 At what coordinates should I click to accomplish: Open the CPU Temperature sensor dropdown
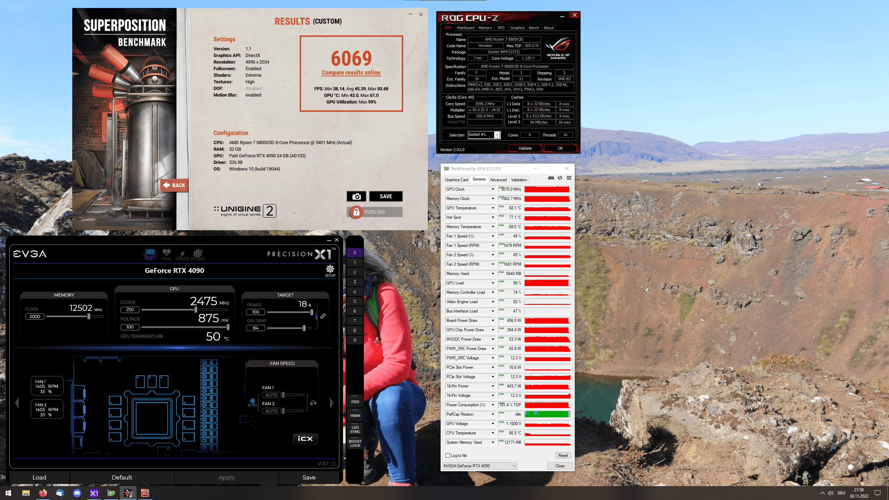click(x=492, y=433)
